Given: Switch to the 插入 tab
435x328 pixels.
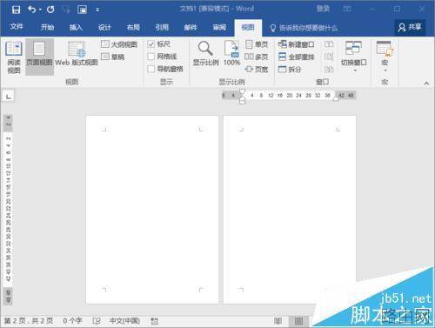Looking at the screenshot, I should [x=76, y=27].
